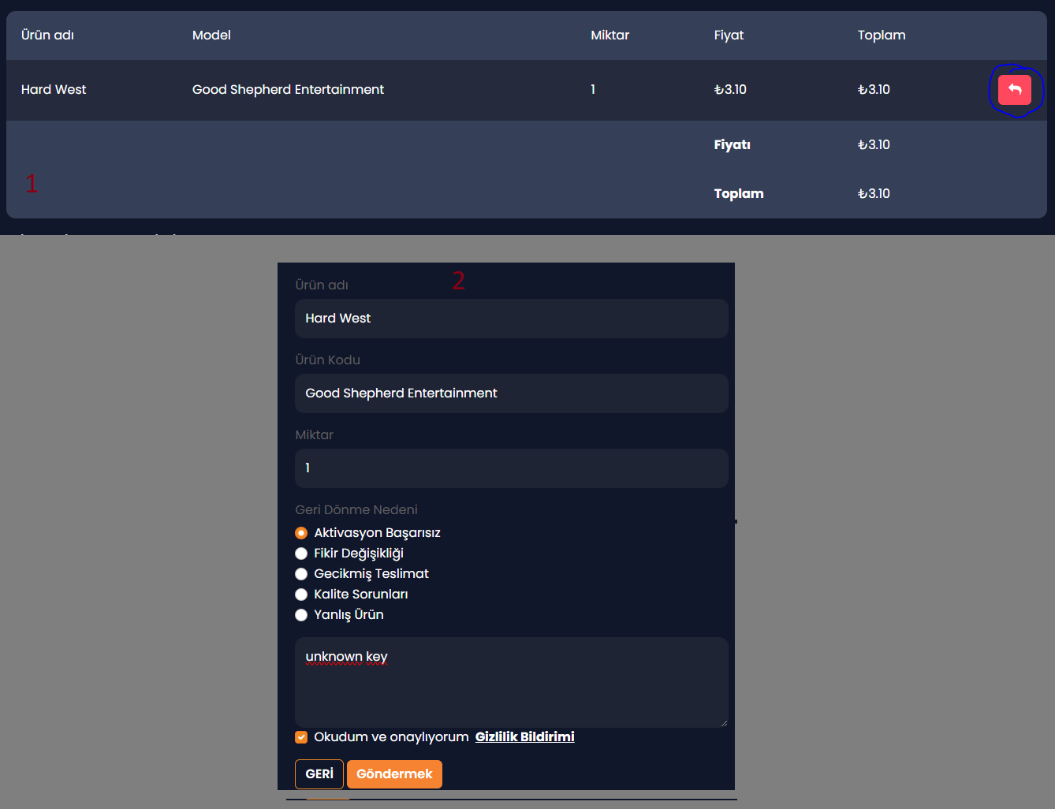Select Gecikmiş Teslimat radio option
The height and width of the screenshot is (809, 1055).
coord(301,574)
